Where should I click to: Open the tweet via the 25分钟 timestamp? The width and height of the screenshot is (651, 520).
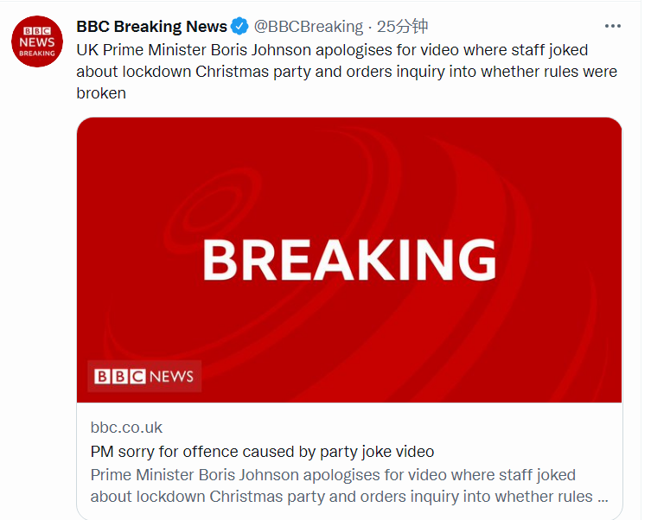pos(402,27)
